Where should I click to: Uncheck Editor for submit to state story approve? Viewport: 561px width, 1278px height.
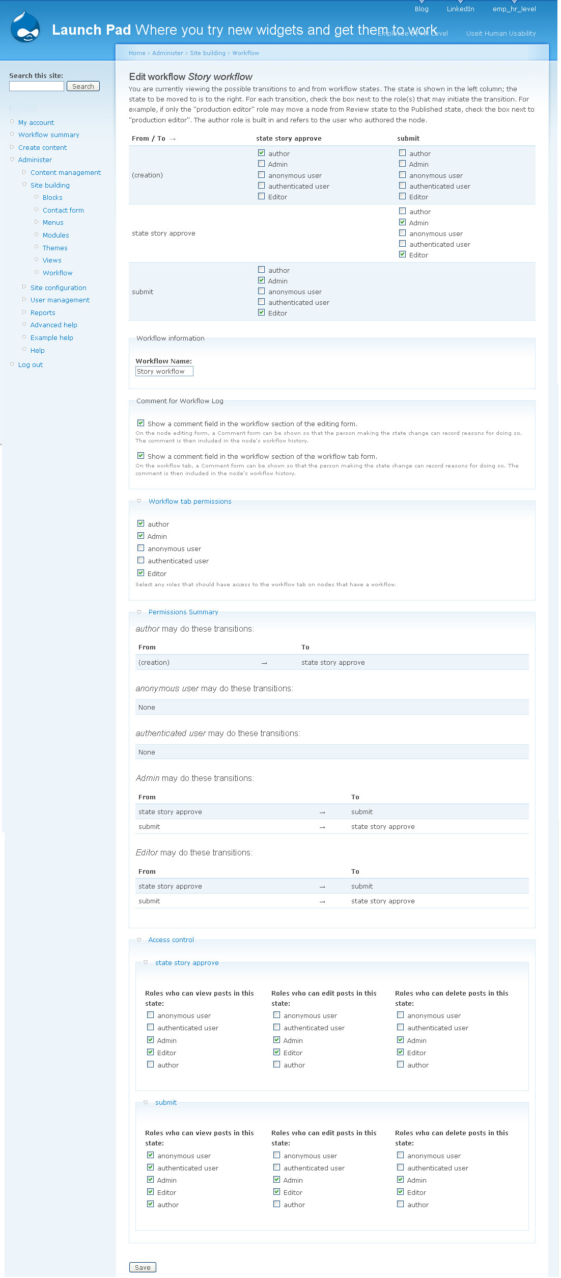(x=261, y=312)
